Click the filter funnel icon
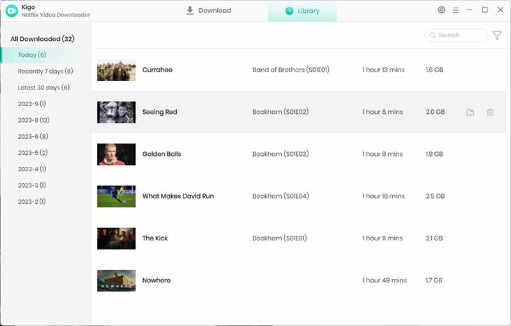This screenshot has height=326, width=511. 497,36
